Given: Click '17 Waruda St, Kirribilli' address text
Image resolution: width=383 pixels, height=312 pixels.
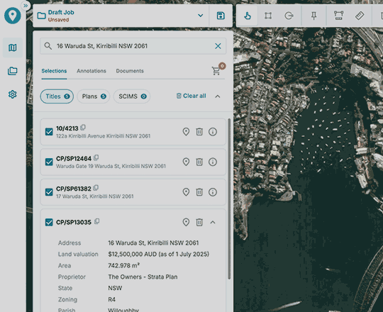Looking at the screenshot, I should (95, 196).
